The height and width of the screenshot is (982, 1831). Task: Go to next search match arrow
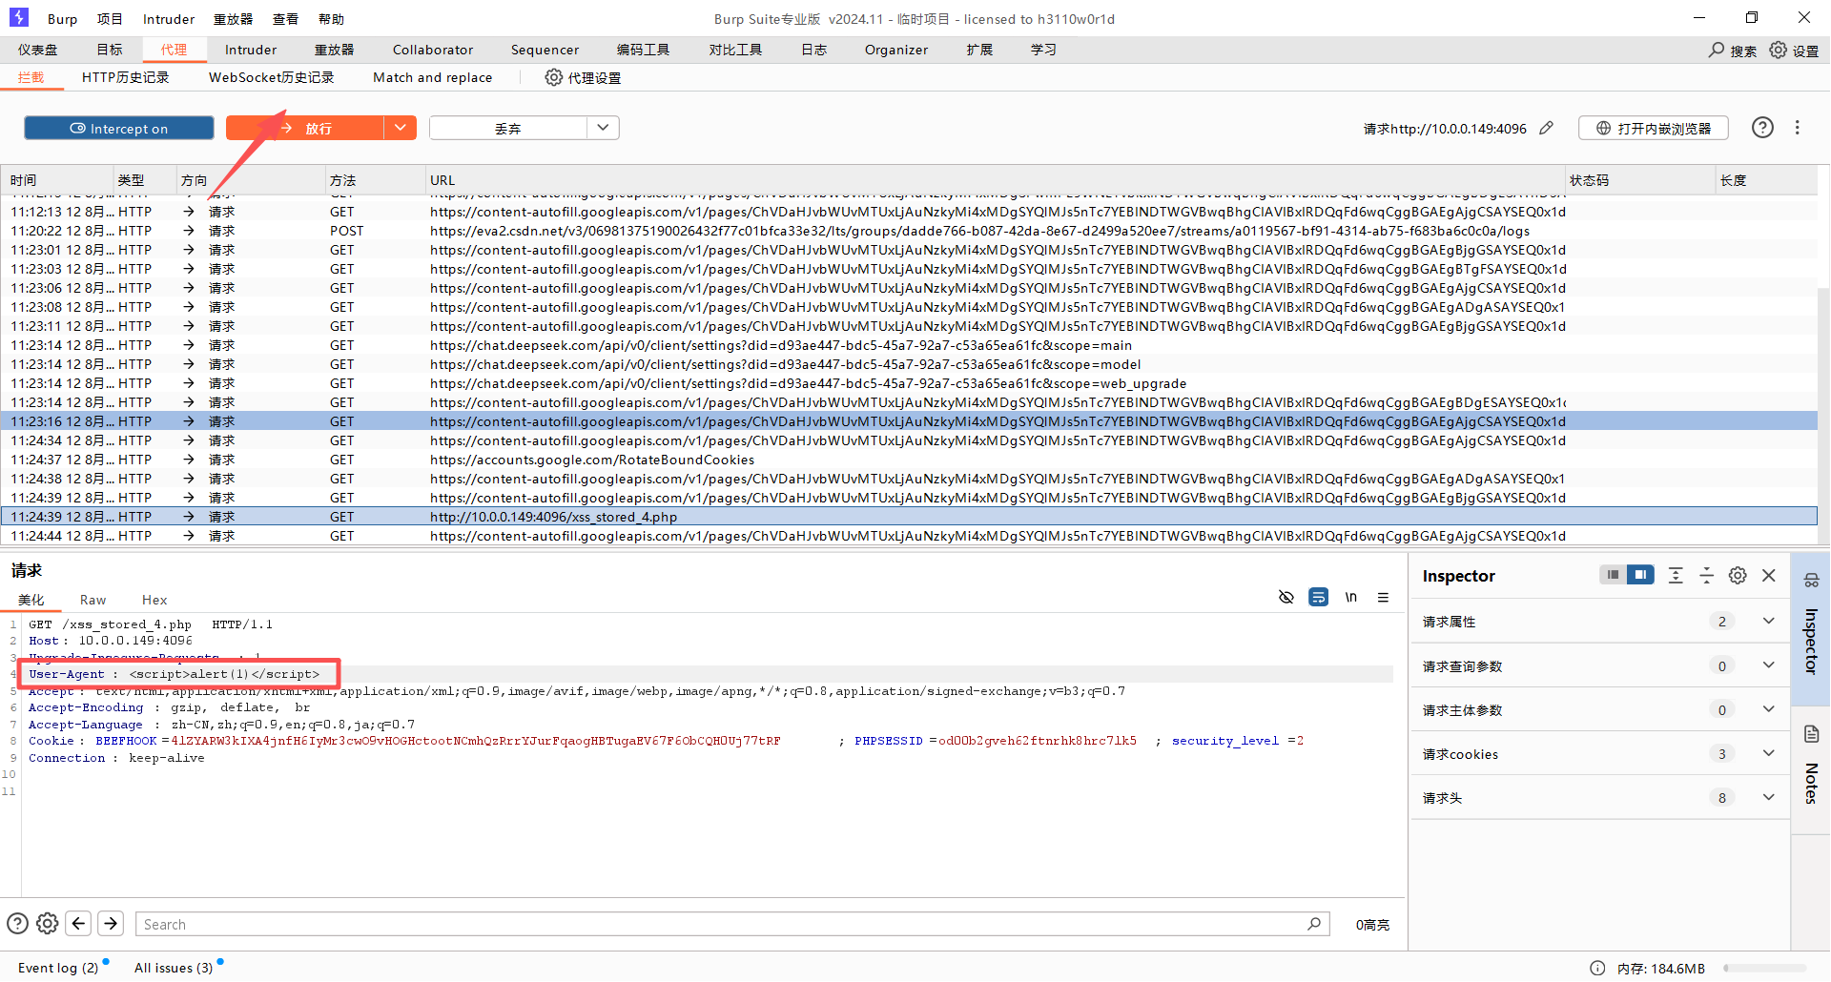click(111, 924)
